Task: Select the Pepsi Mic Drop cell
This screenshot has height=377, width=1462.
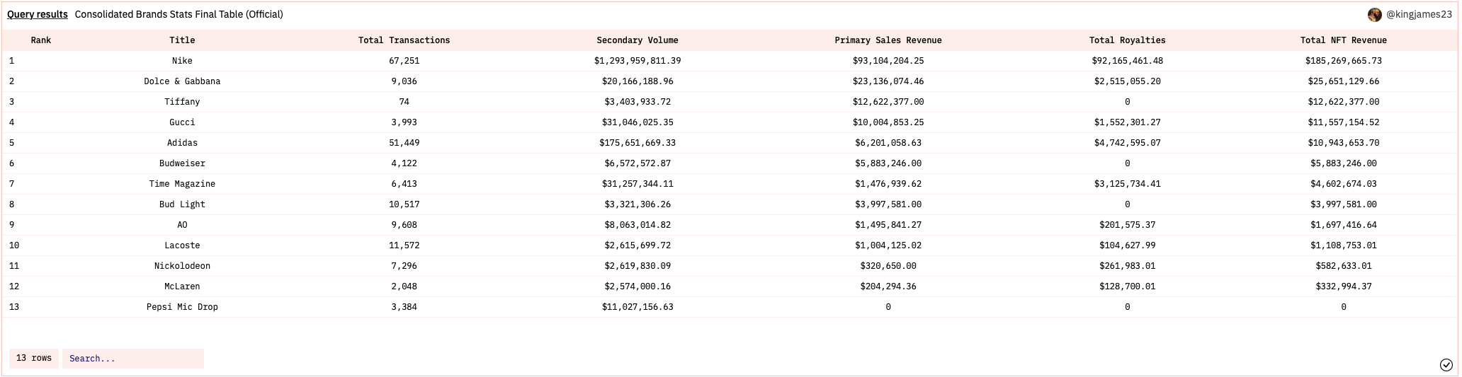Action: [182, 307]
